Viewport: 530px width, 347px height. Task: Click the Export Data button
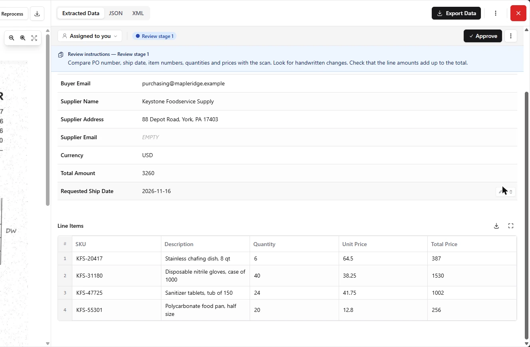[456, 13]
